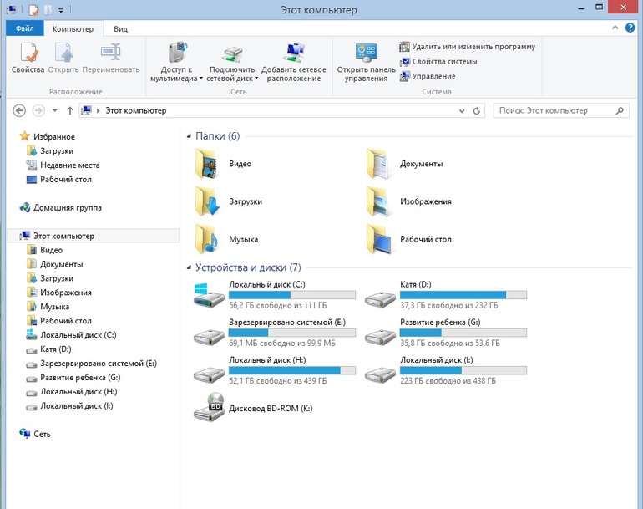
Task: Open Документы in the navigation tree
Action: pyautogui.click(x=62, y=264)
